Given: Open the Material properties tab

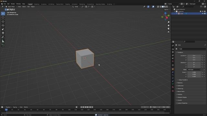Looking at the screenshot, I should [x=173, y=87].
